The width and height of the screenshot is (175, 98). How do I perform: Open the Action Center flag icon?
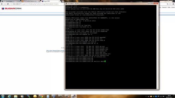pyautogui.click(x=159, y=96)
